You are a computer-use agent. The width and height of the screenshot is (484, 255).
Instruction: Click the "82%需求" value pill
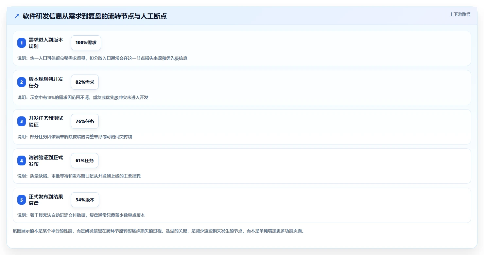click(x=85, y=82)
